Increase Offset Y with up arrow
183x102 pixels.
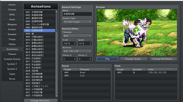coord(90,58)
